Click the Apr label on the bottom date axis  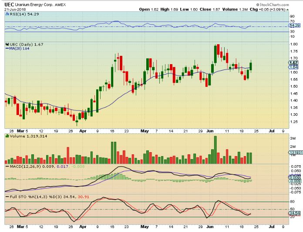pos(83,227)
